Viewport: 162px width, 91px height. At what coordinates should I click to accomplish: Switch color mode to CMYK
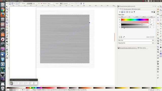(x=137, y=17)
